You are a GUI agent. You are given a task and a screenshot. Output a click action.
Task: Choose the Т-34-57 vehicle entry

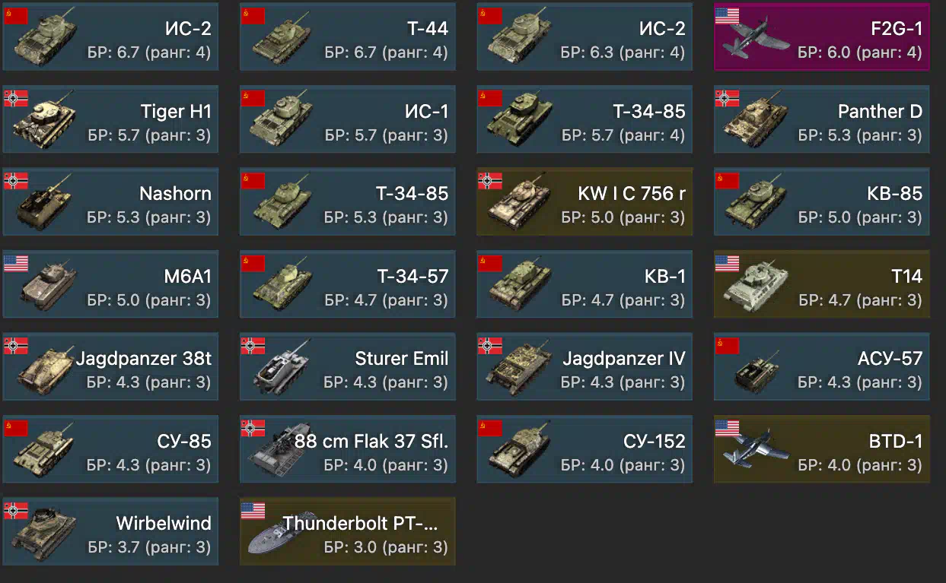pyautogui.click(x=348, y=284)
